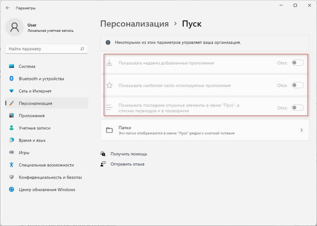Click the Центр обновления Windows update icon
The width and height of the screenshot is (317, 226).
click(11, 189)
